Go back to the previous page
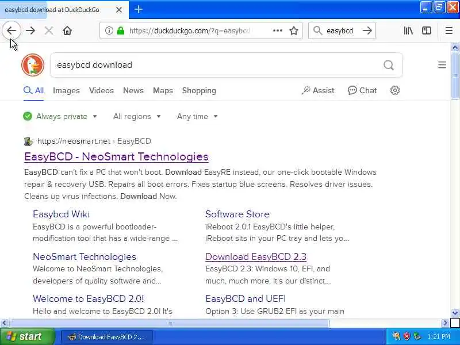This screenshot has height=345, width=460. click(x=11, y=30)
